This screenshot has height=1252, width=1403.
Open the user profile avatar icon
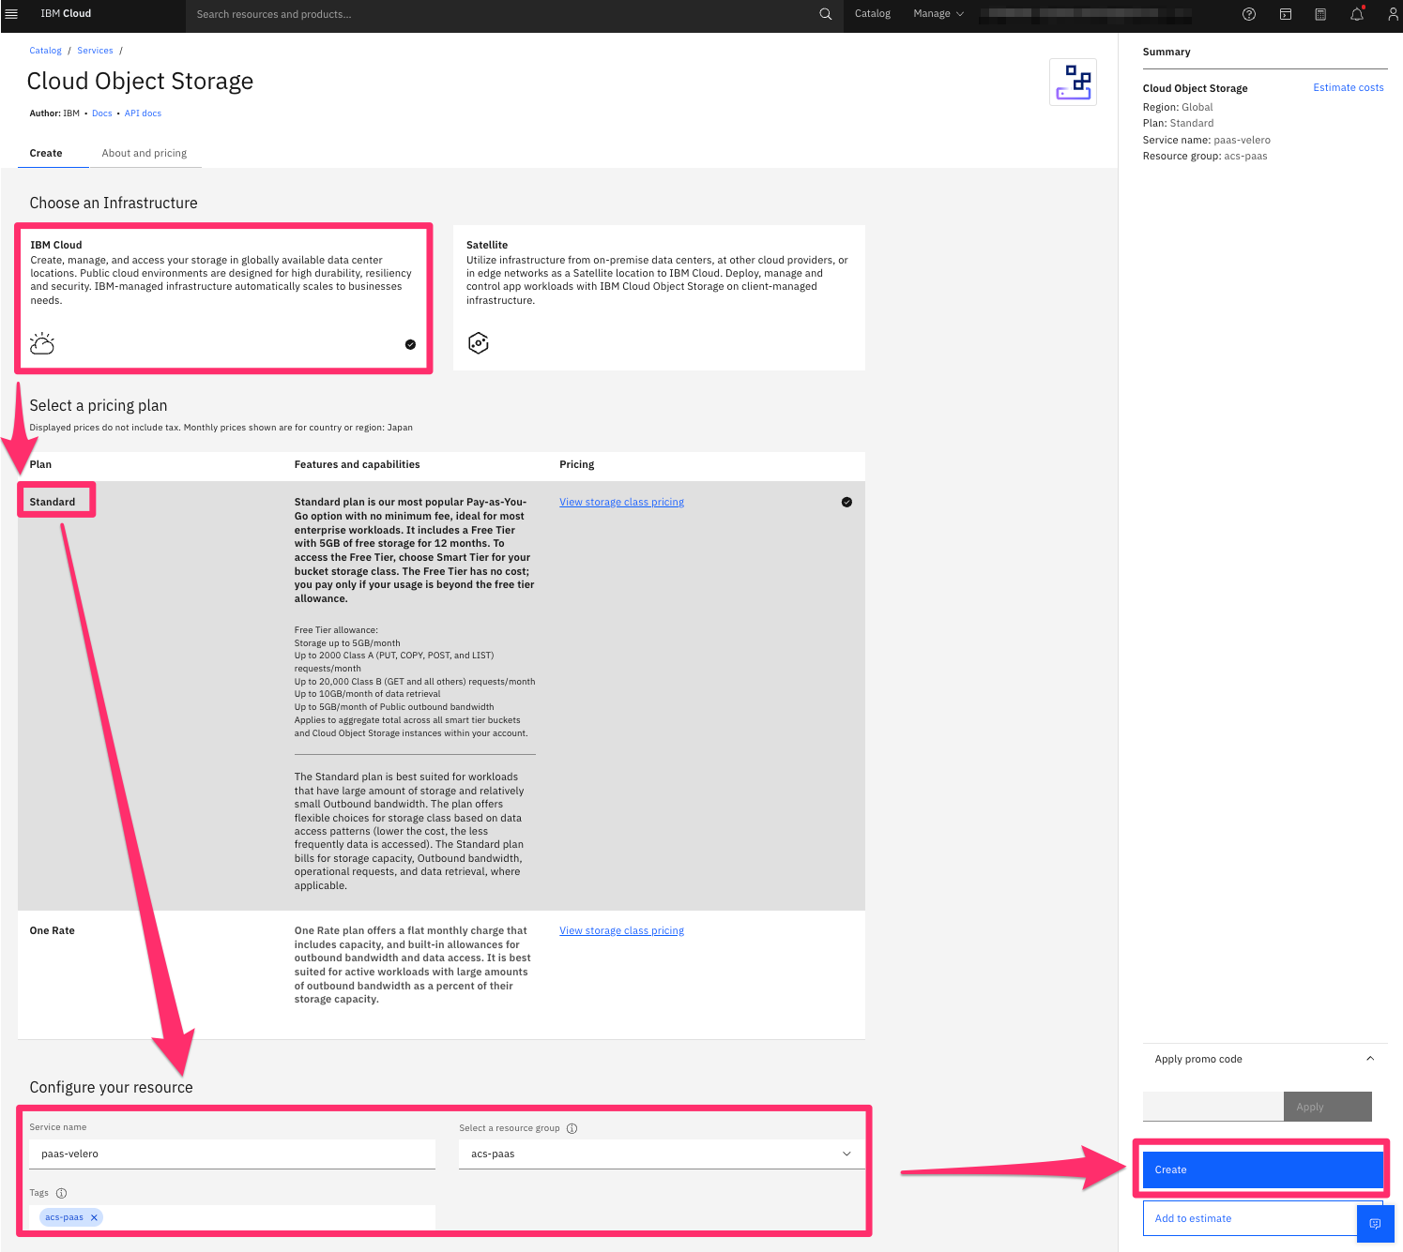click(x=1393, y=14)
